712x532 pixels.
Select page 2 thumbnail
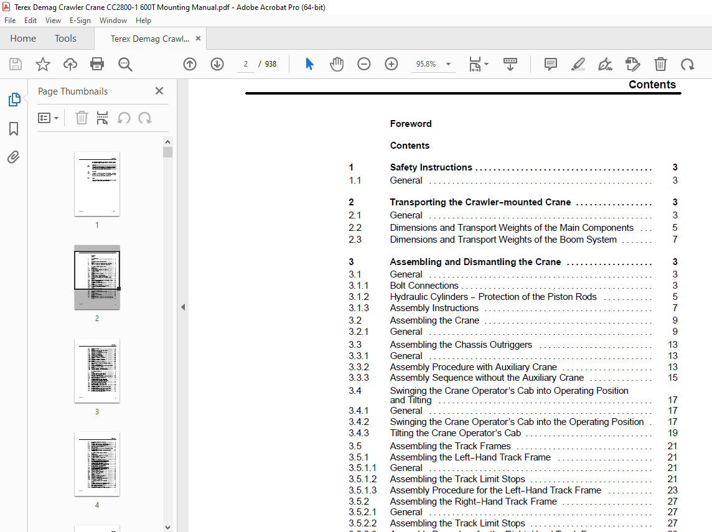click(97, 278)
